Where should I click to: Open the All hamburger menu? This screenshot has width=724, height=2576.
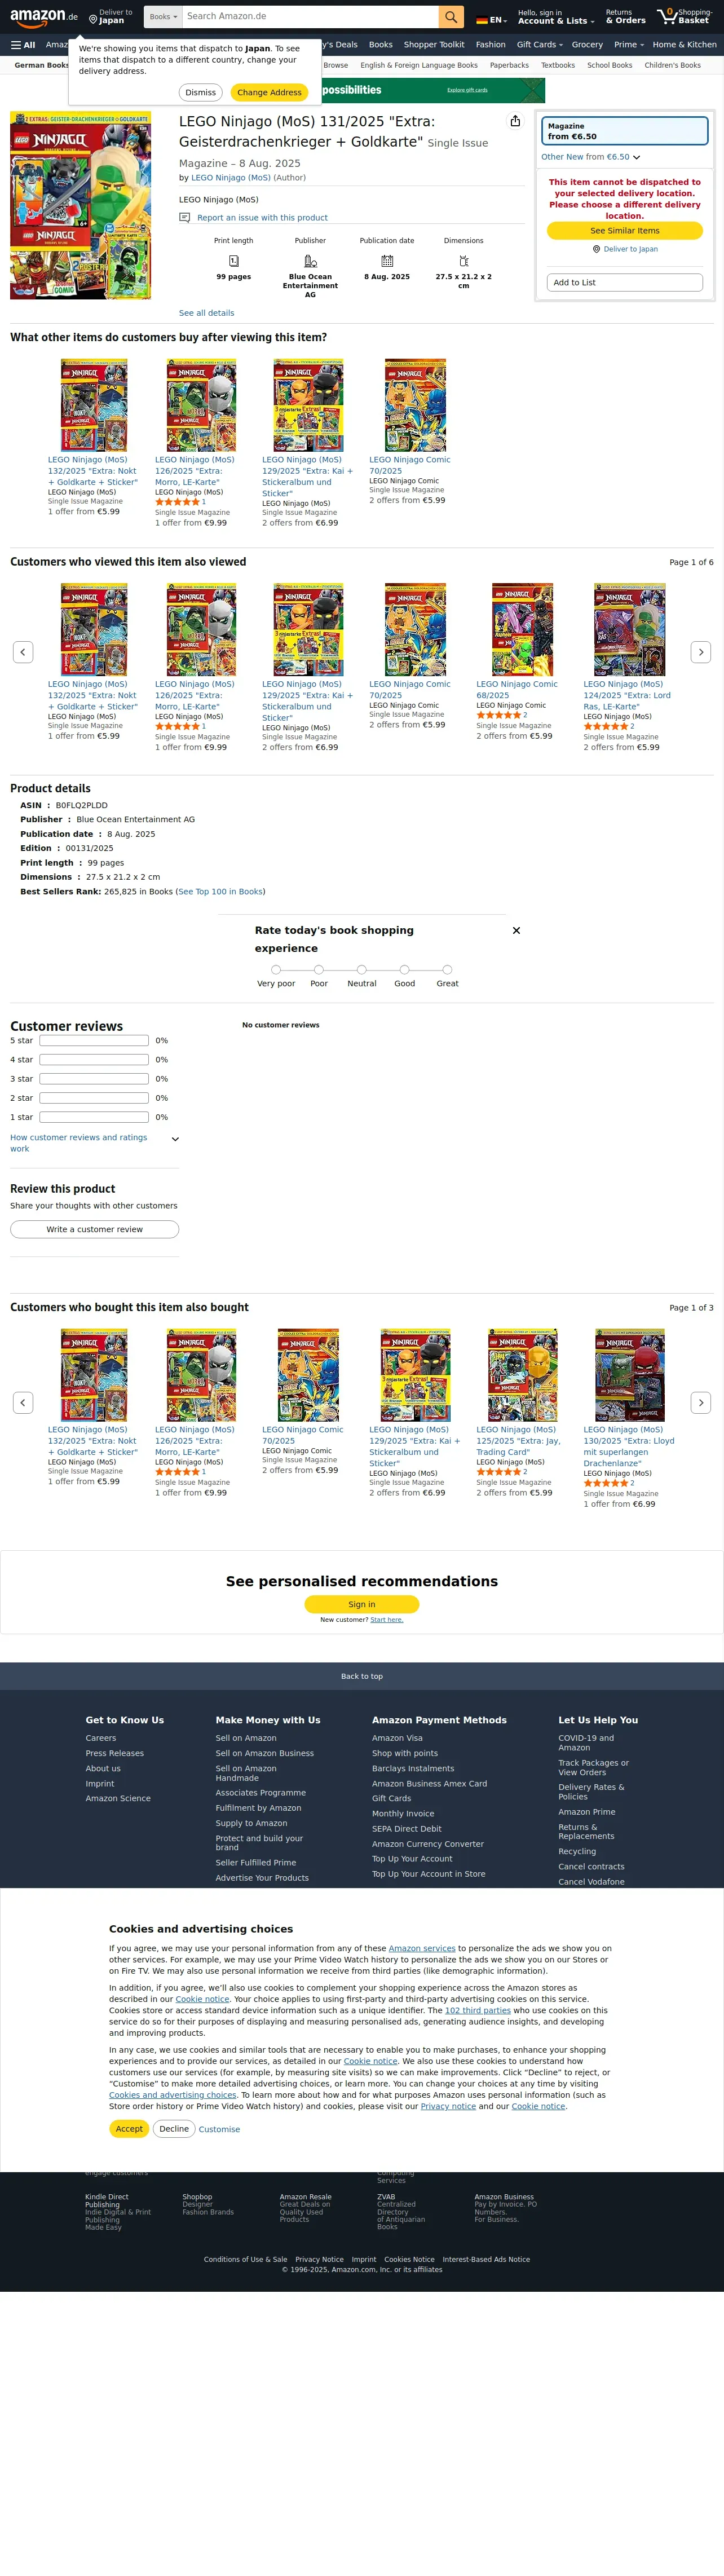(23, 45)
